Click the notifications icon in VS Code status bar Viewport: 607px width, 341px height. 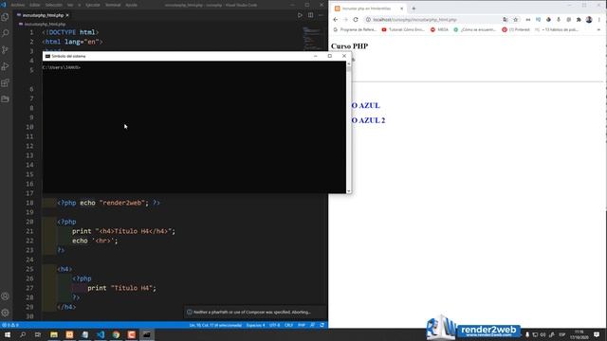click(322, 325)
